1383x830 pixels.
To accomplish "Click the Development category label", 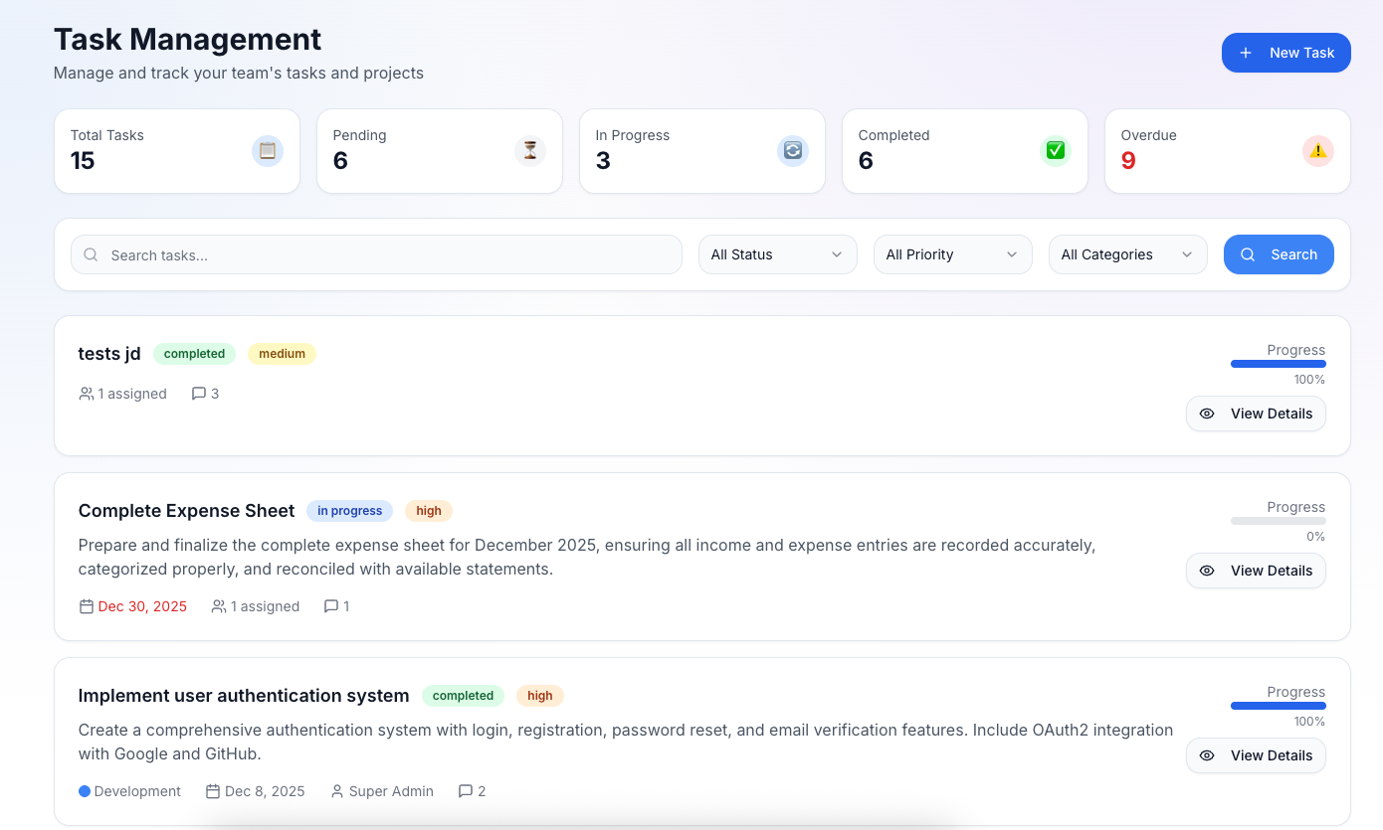I will coord(129,790).
